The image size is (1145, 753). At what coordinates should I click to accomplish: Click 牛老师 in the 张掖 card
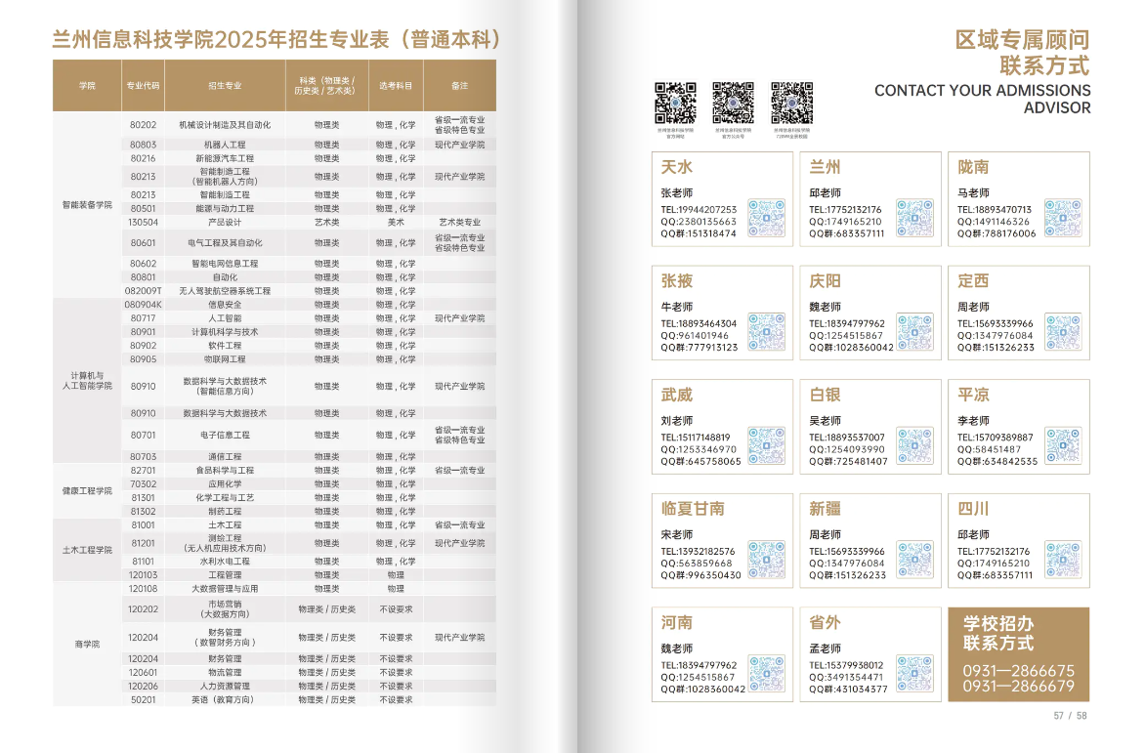[x=677, y=308]
